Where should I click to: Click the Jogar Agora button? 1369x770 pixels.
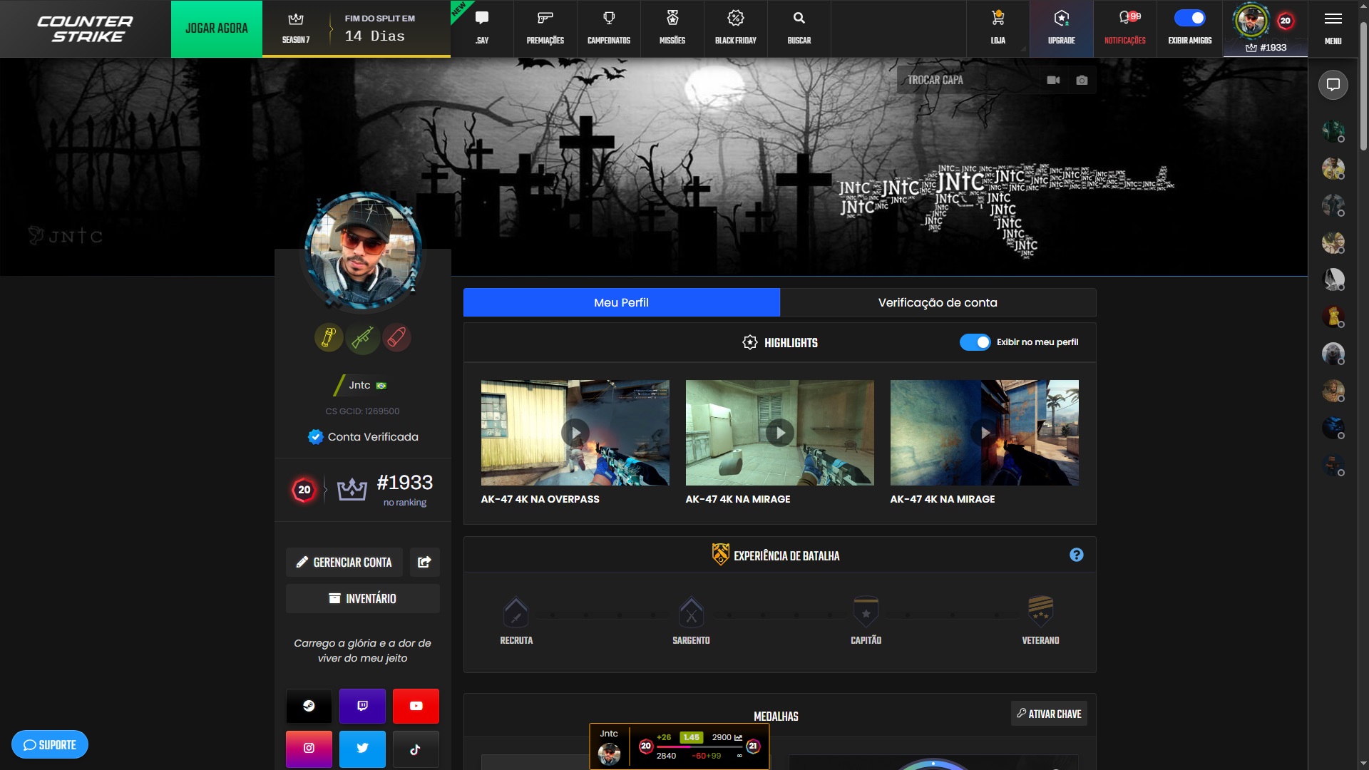click(x=217, y=29)
